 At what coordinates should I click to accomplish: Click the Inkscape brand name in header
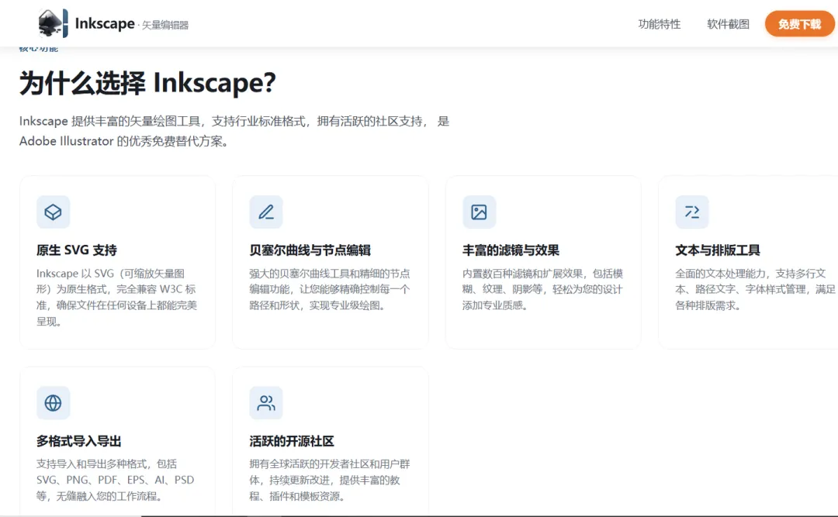click(105, 23)
